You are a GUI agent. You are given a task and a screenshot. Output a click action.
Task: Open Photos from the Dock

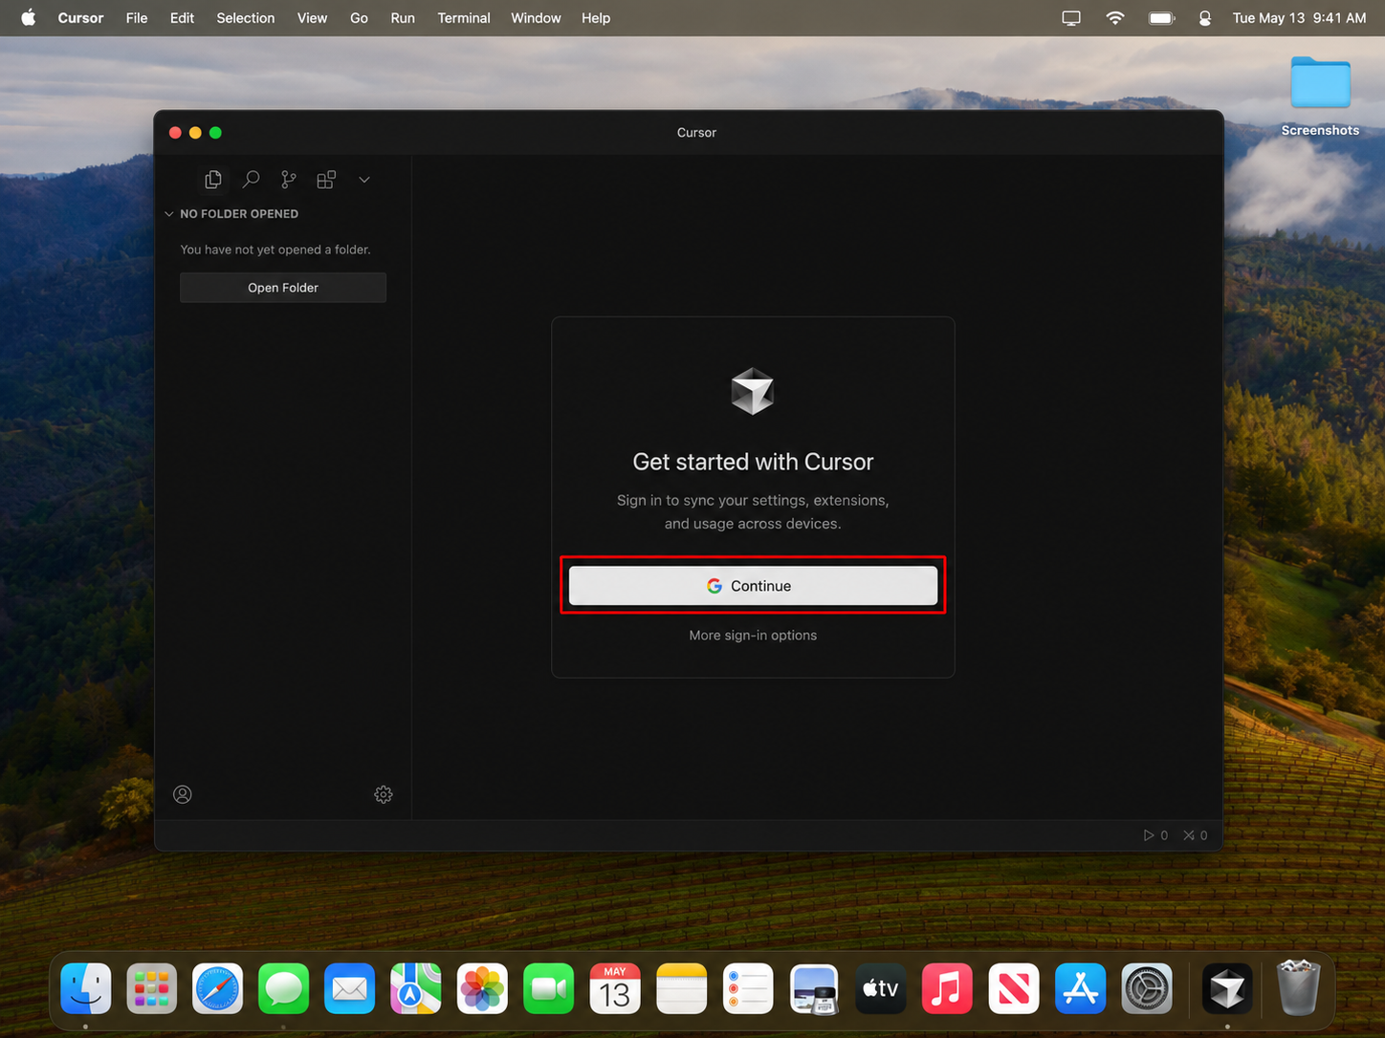click(482, 988)
